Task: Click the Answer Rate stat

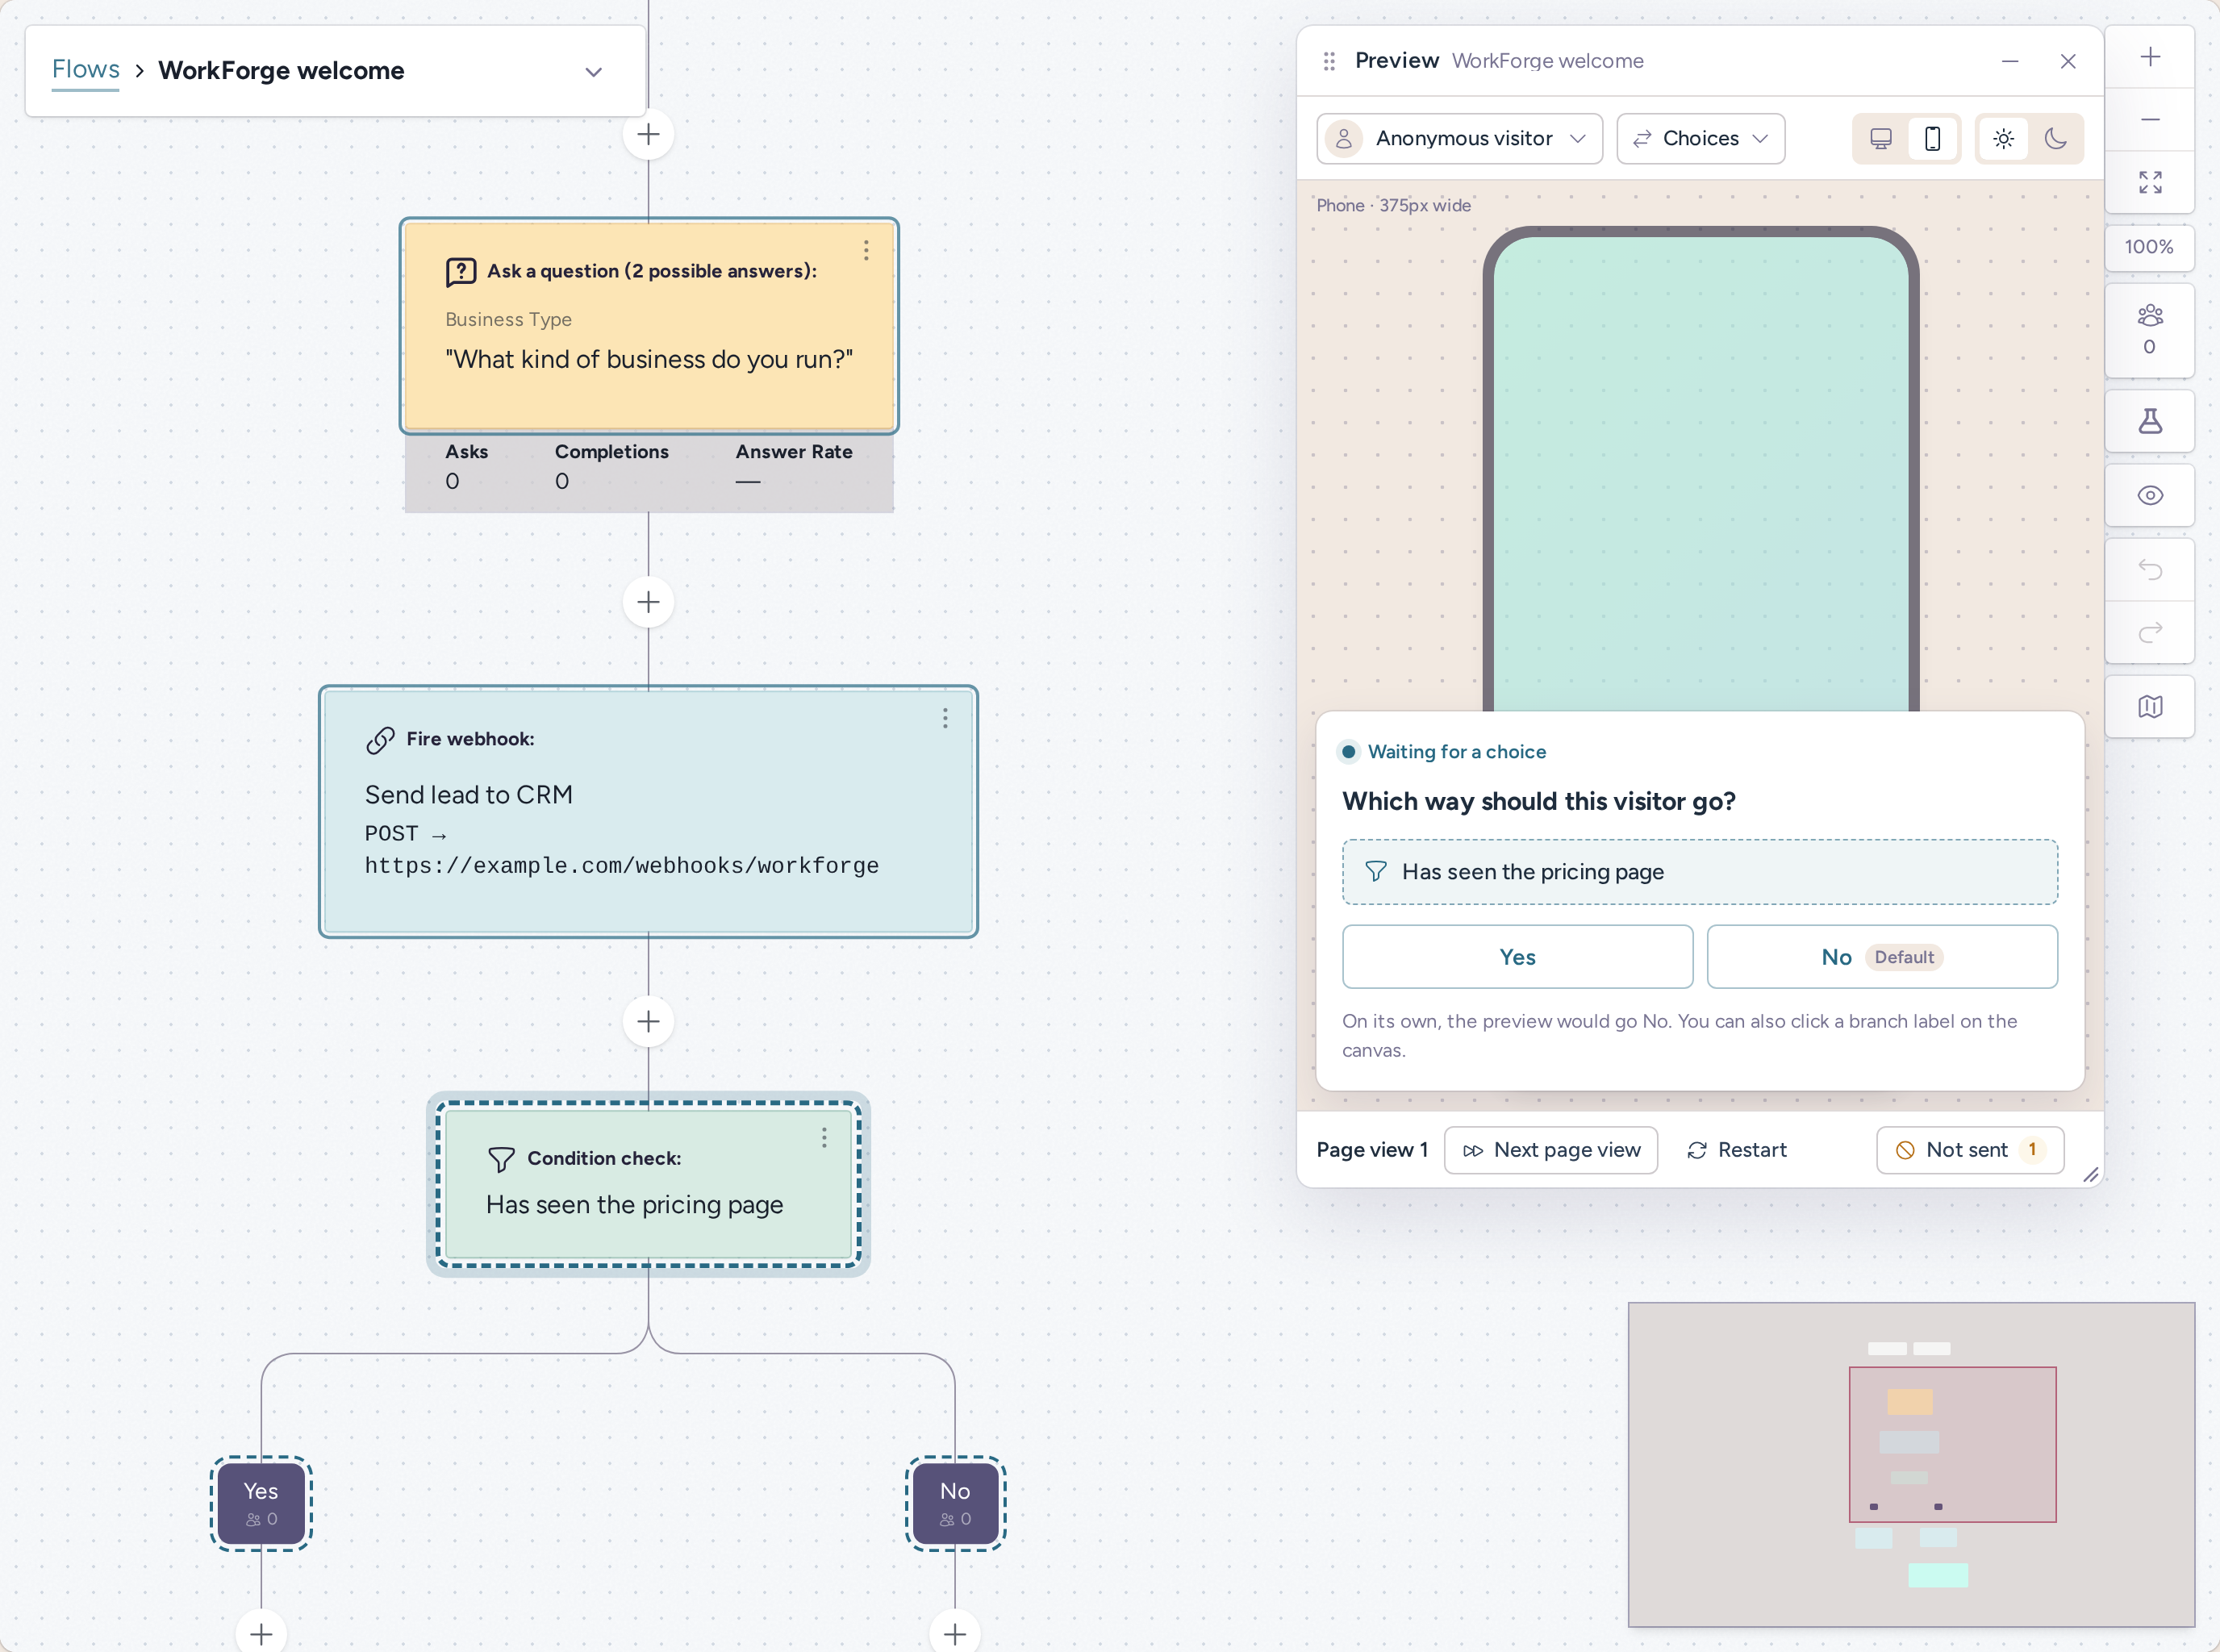Action: tap(794, 466)
